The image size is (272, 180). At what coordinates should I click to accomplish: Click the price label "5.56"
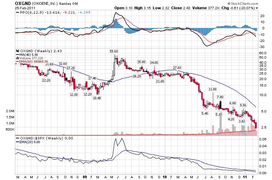tap(243, 105)
